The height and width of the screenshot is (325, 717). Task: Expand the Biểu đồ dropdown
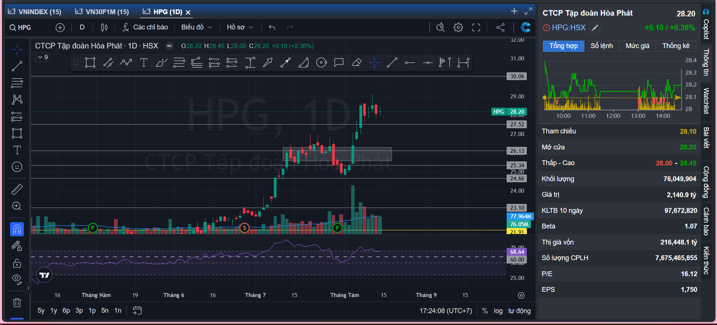[197, 27]
